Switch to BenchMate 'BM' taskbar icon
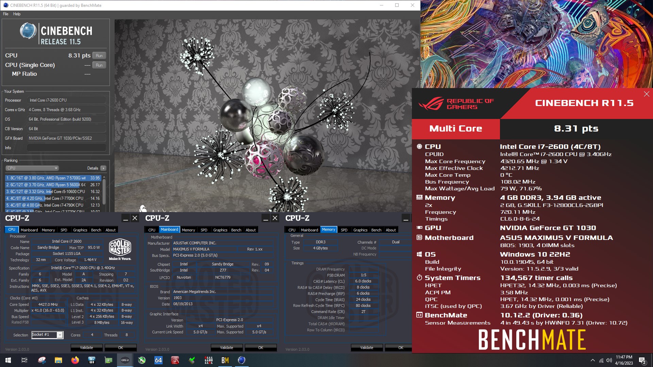 click(225, 360)
